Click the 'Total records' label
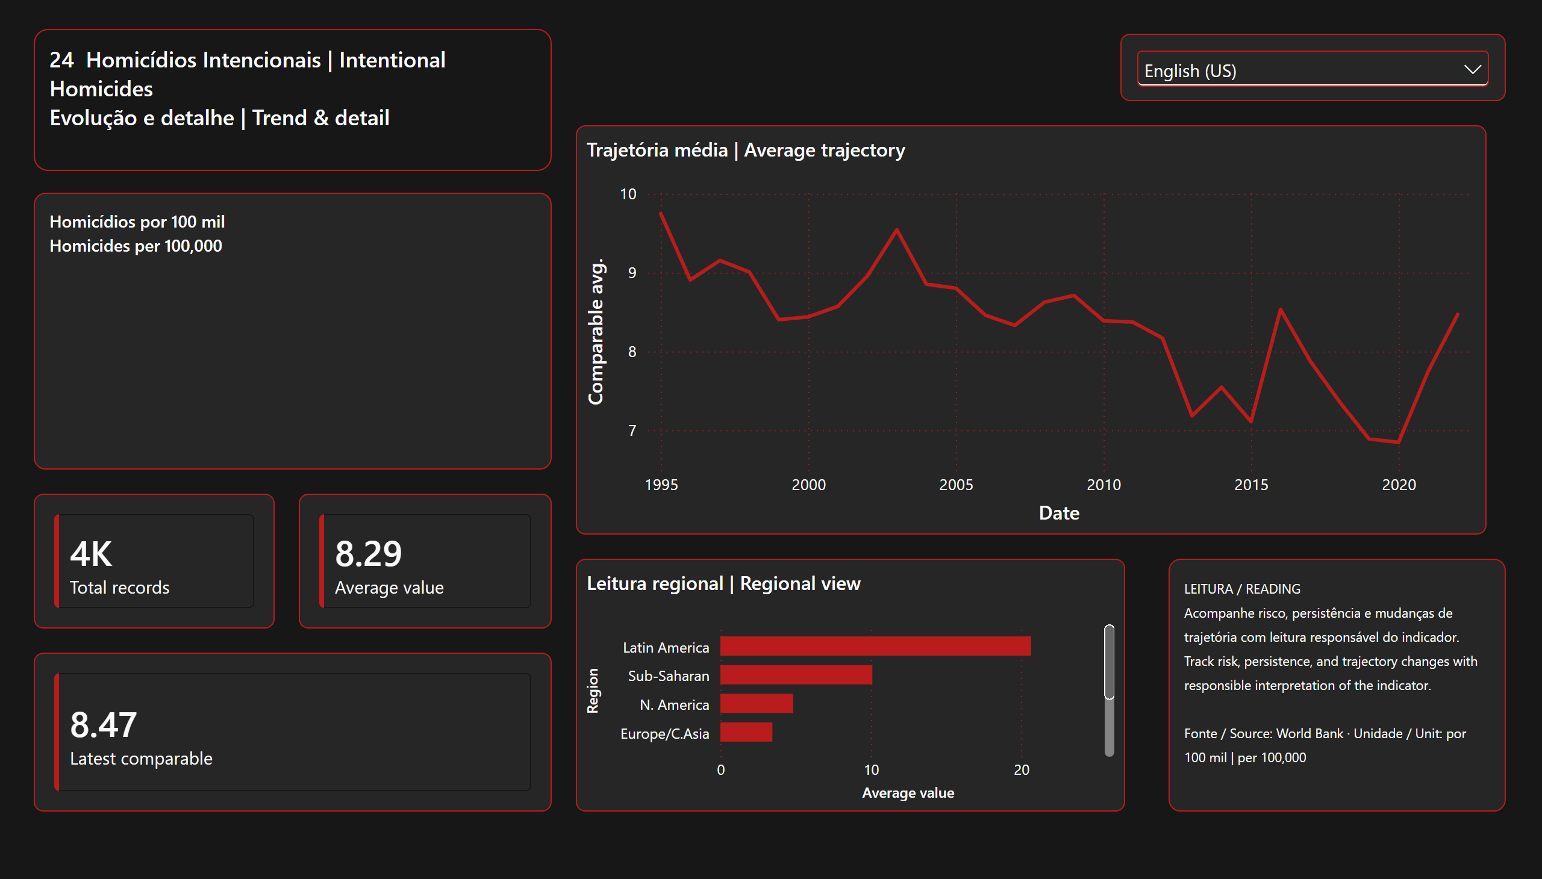Image resolution: width=1542 pixels, height=879 pixels. pos(120,588)
